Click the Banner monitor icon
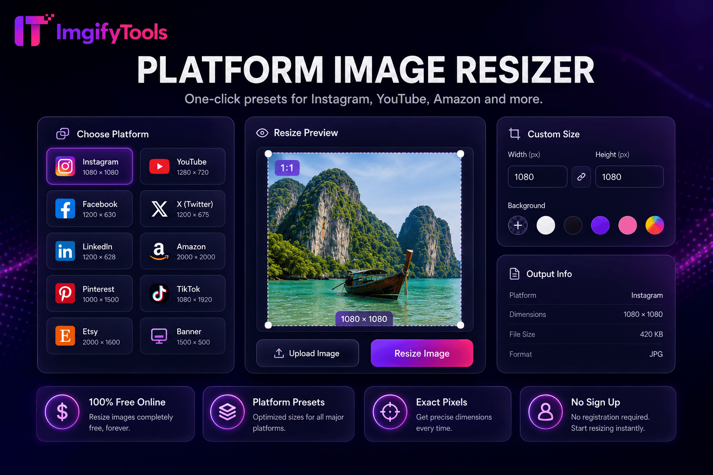The height and width of the screenshot is (475, 713). pos(159,336)
